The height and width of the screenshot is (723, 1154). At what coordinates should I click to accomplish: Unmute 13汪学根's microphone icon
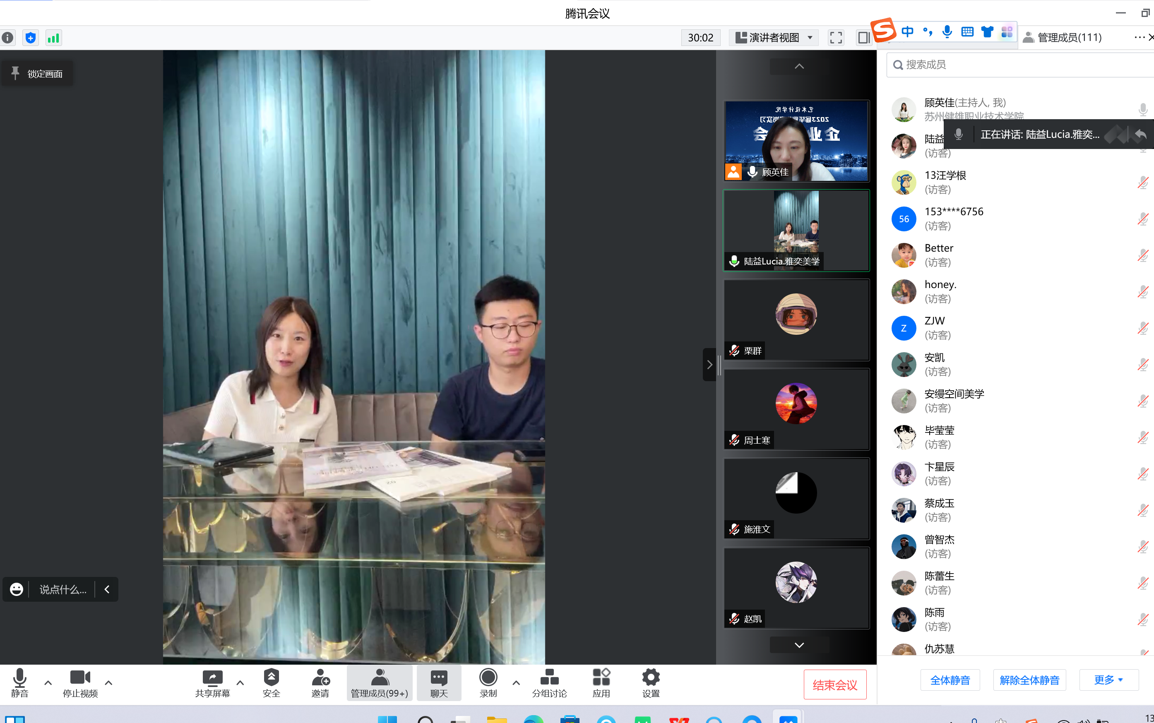tap(1142, 182)
